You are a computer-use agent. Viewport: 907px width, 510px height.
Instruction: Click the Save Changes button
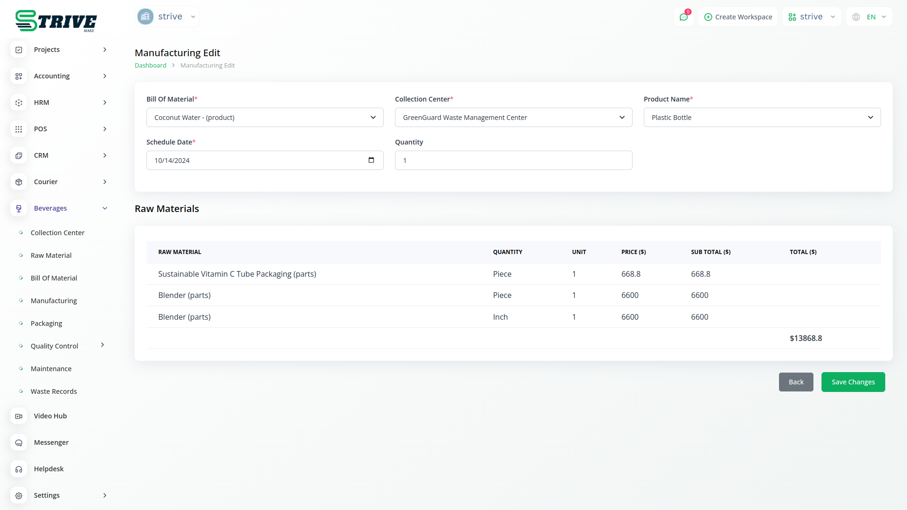(x=853, y=382)
